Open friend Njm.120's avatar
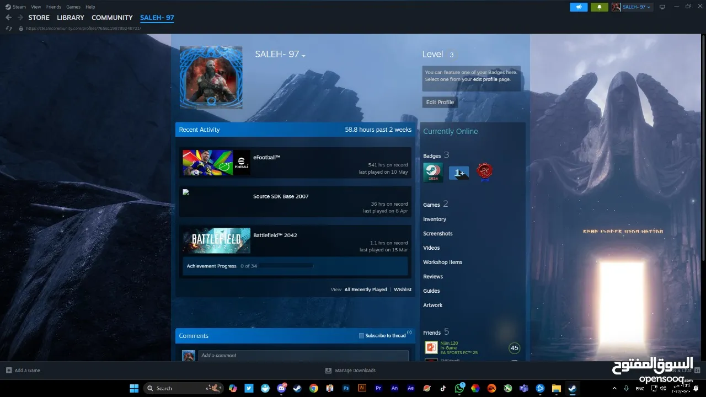This screenshot has height=397, width=706. tap(431, 348)
